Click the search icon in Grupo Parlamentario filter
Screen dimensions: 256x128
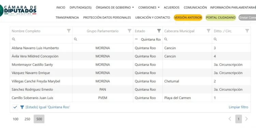[75, 39]
